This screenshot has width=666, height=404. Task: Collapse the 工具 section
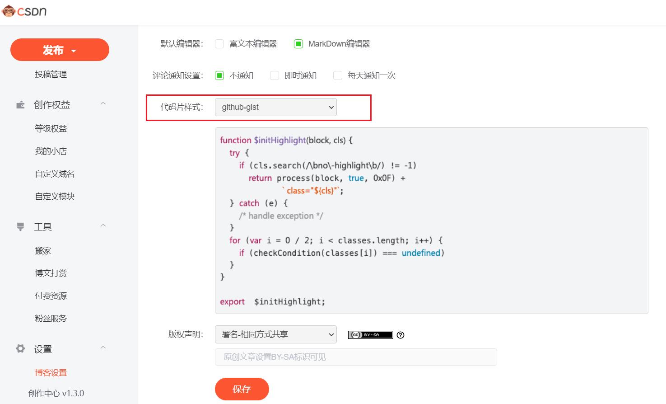tap(103, 225)
